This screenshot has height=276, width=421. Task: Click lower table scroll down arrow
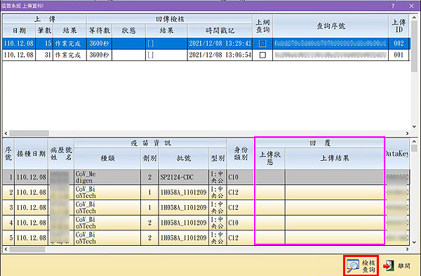pos(415,242)
